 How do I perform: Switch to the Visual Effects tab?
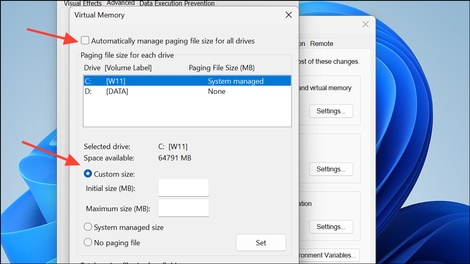[83, 3]
